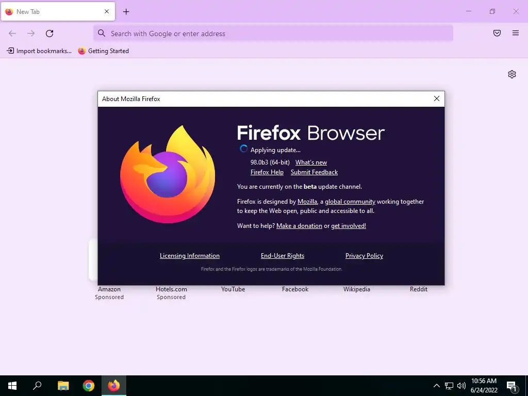Open the New Tab personalize gear icon
528x396 pixels.
pos(512,74)
